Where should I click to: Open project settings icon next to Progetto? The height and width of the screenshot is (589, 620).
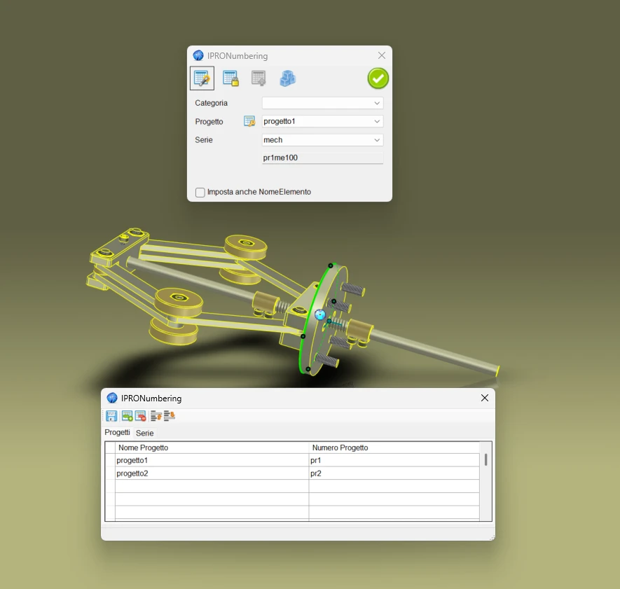[249, 121]
